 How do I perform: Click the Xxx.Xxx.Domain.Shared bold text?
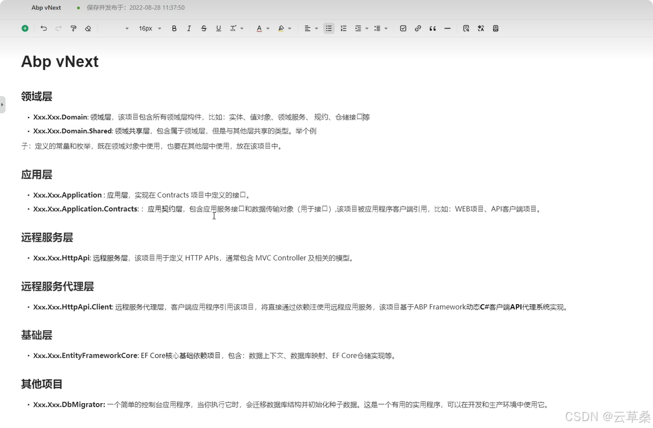pyautogui.click(x=73, y=131)
